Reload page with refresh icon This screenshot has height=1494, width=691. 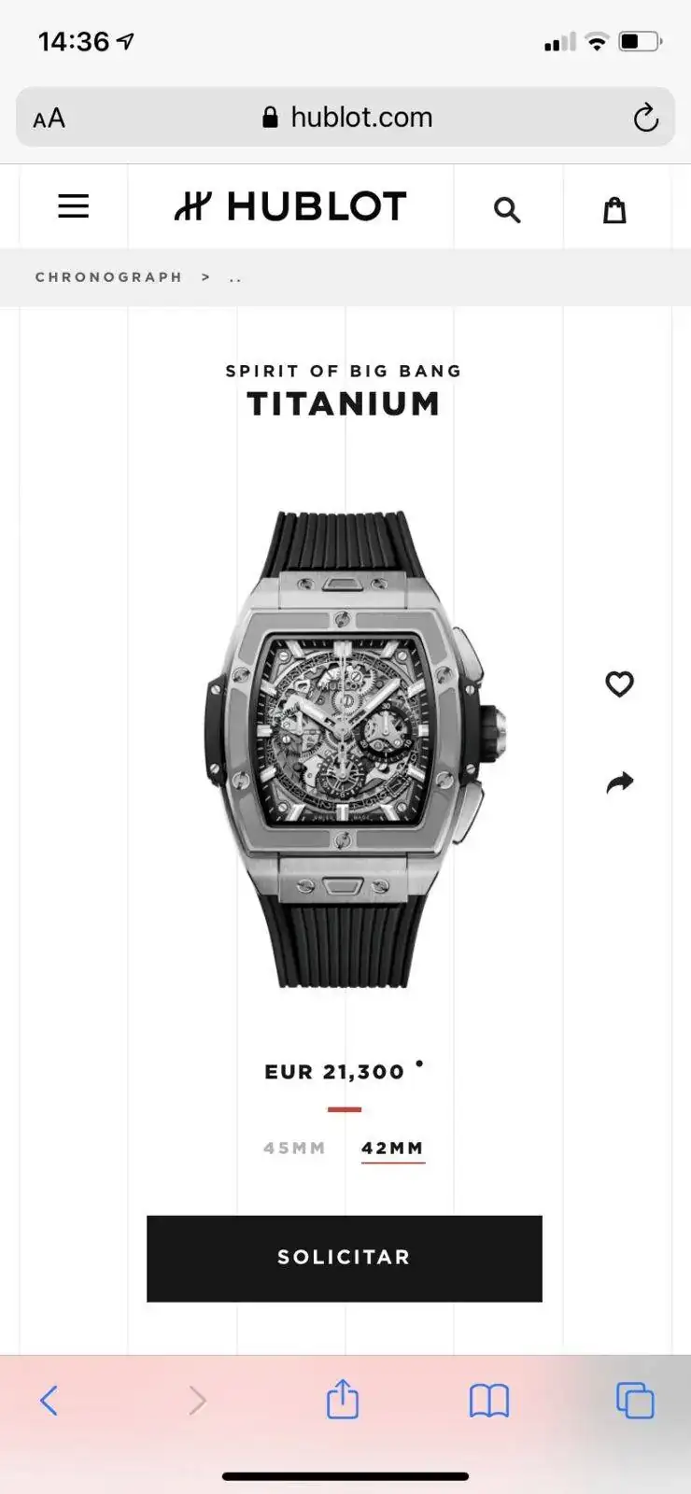click(x=645, y=118)
